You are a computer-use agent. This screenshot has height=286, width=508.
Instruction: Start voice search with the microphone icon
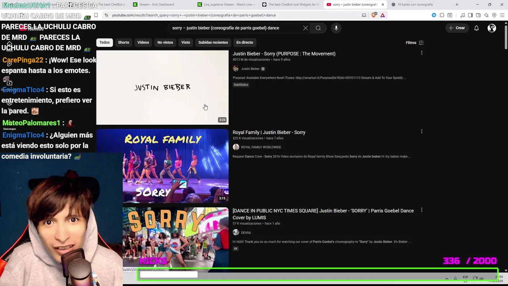pyautogui.click(x=336, y=28)
